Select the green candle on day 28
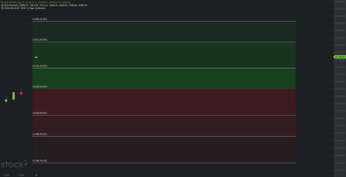Viewport: 346px width, 177px height. coord(36,57)
